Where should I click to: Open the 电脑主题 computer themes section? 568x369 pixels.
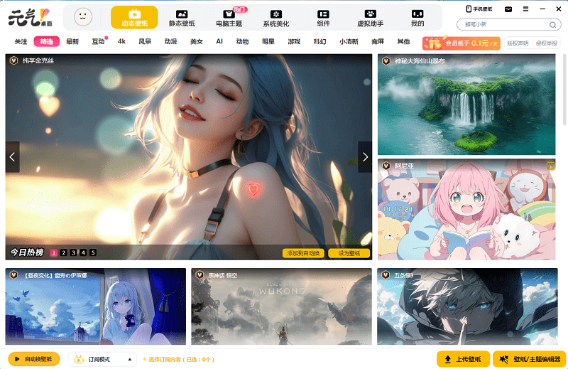click(x=229, y=18)
